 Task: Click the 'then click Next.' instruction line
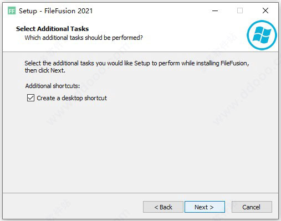click(45, 70)
